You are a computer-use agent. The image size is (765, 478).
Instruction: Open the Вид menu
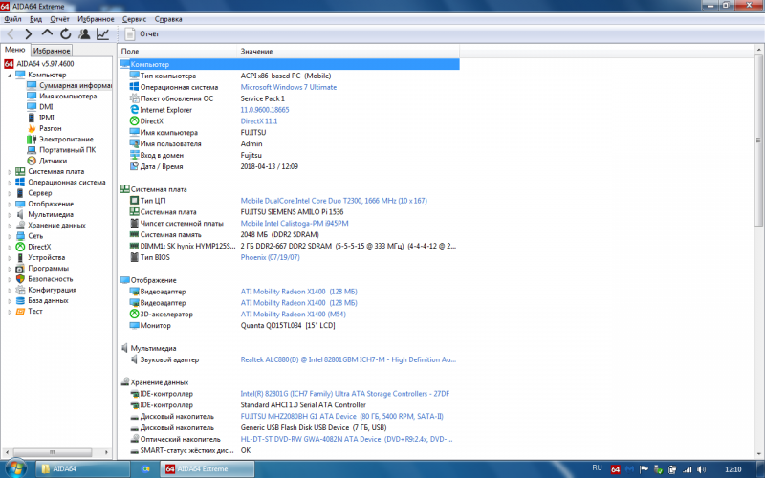35,19
